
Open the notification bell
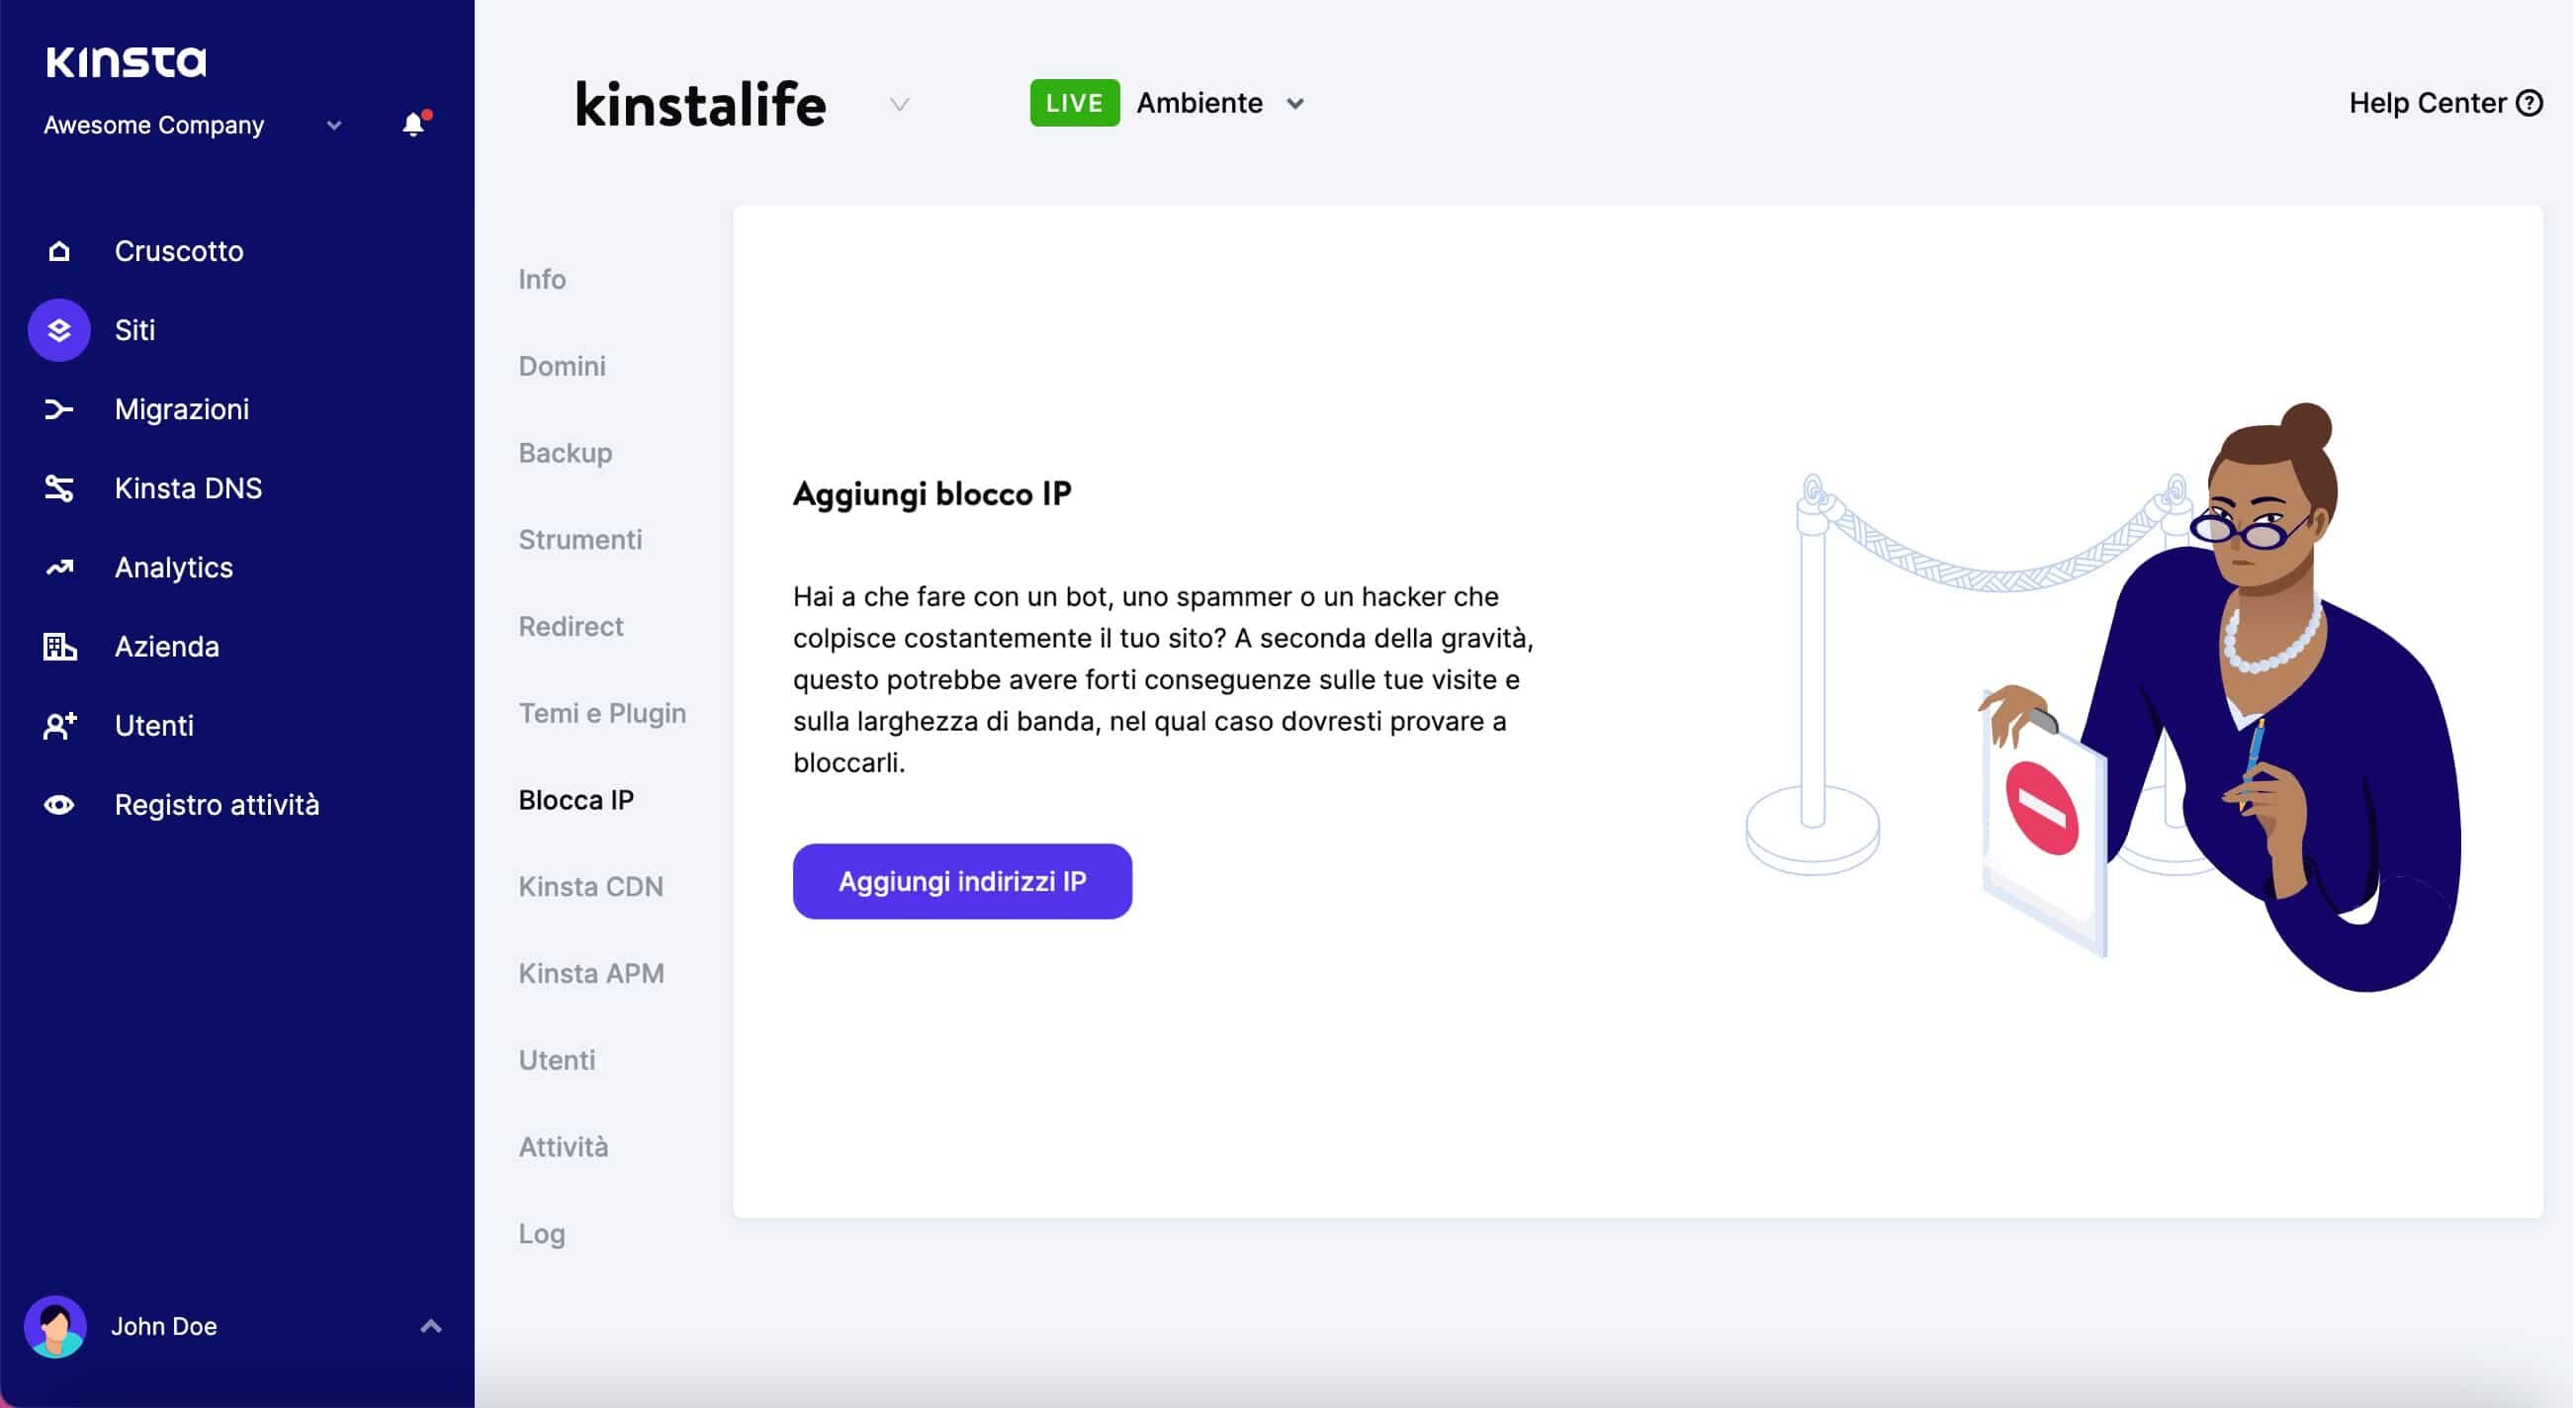tap(412, 124)
